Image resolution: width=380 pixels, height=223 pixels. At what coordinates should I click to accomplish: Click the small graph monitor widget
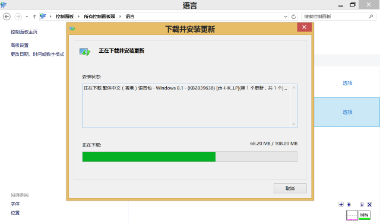pyautogui.click(x=352, y=215)
